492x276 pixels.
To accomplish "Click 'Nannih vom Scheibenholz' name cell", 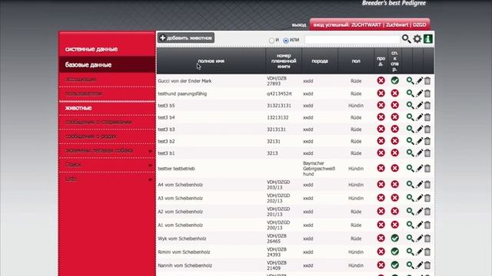I will (184, 265).
